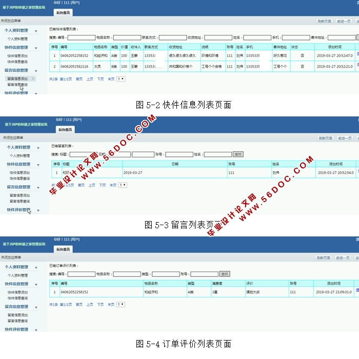This screenshot has width=359, height=359.
Task: Click 关闭左边菜单 link in Figure 5-4
Action: pos(11,257)
